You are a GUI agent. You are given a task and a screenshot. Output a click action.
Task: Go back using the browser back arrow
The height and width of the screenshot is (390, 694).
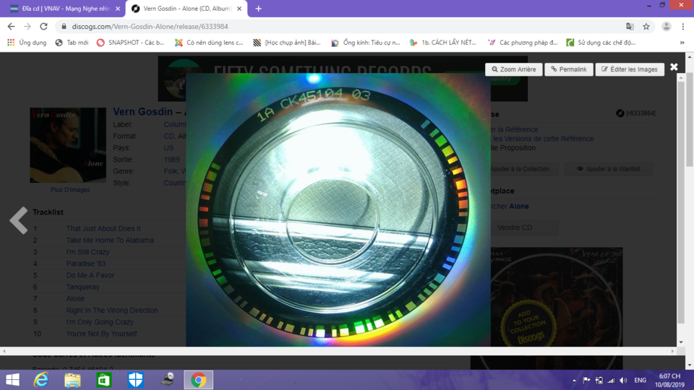[x=11, y=27]
